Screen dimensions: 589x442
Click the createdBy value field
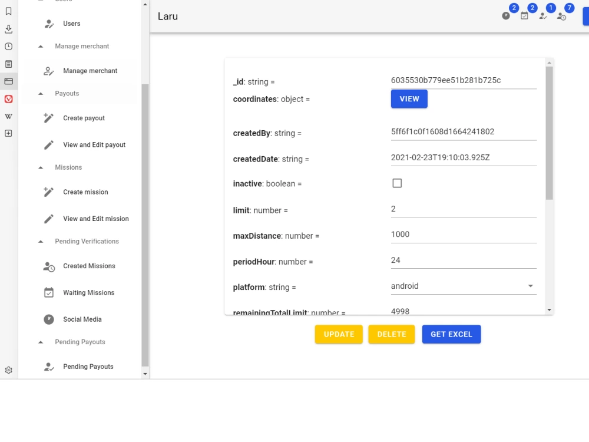tap(464, 132)
